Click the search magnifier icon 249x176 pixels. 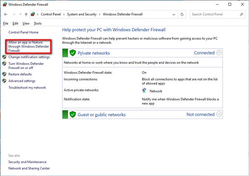(x=242, y=14)
